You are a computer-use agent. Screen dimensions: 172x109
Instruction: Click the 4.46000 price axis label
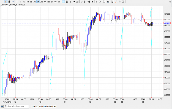pos(167,95)
